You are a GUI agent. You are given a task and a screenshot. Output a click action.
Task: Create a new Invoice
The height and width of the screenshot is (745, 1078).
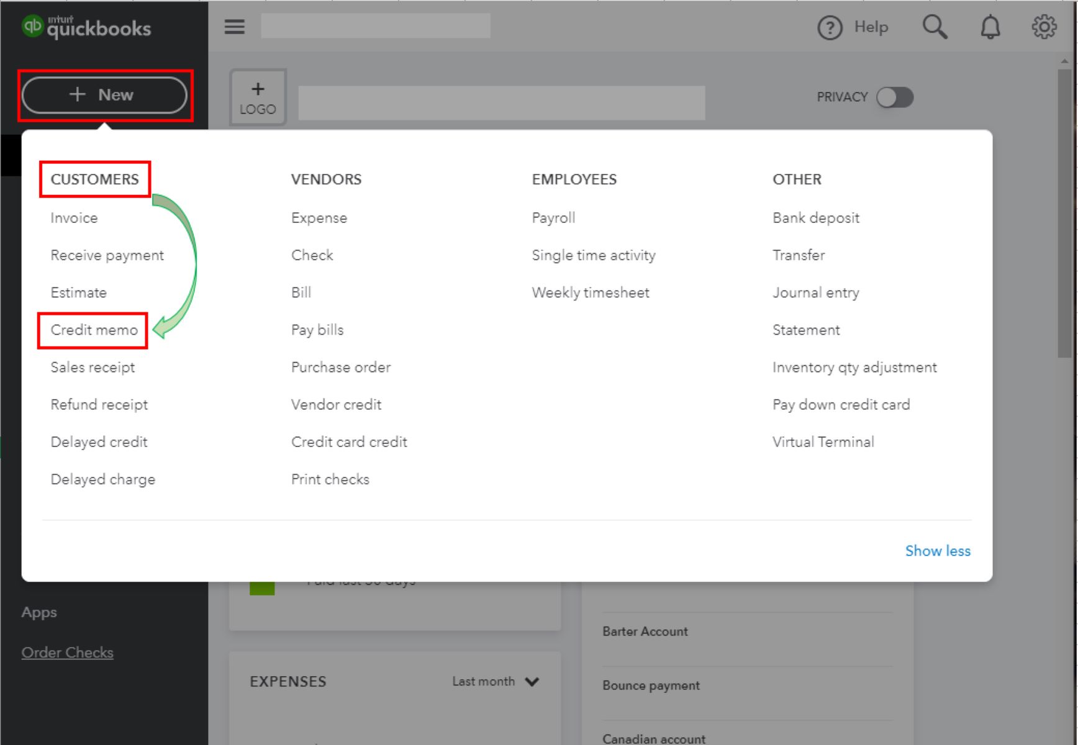point(73,218)
